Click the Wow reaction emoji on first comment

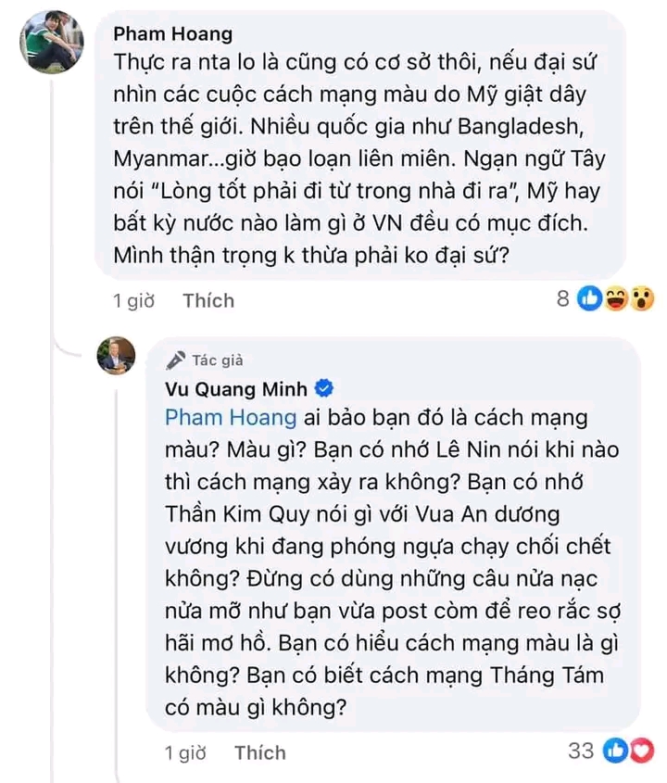(x=640, y=298)
